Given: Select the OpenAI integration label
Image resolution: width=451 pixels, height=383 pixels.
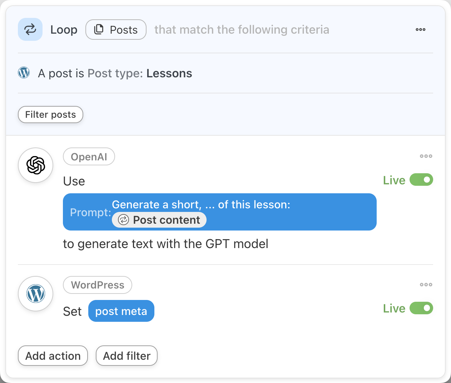Looking at the screenshot, I should [89, 157].
